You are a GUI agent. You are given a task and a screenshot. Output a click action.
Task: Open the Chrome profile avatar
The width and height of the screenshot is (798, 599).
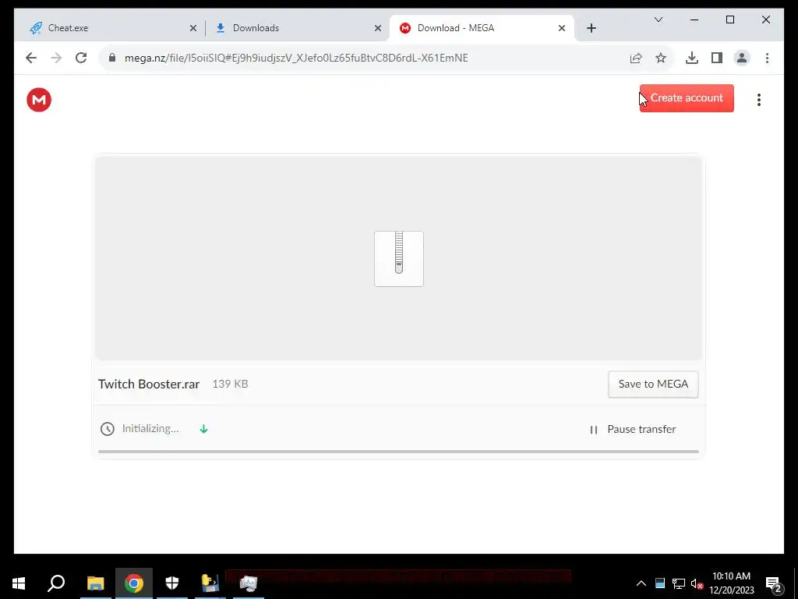click(x=742, y=58)
